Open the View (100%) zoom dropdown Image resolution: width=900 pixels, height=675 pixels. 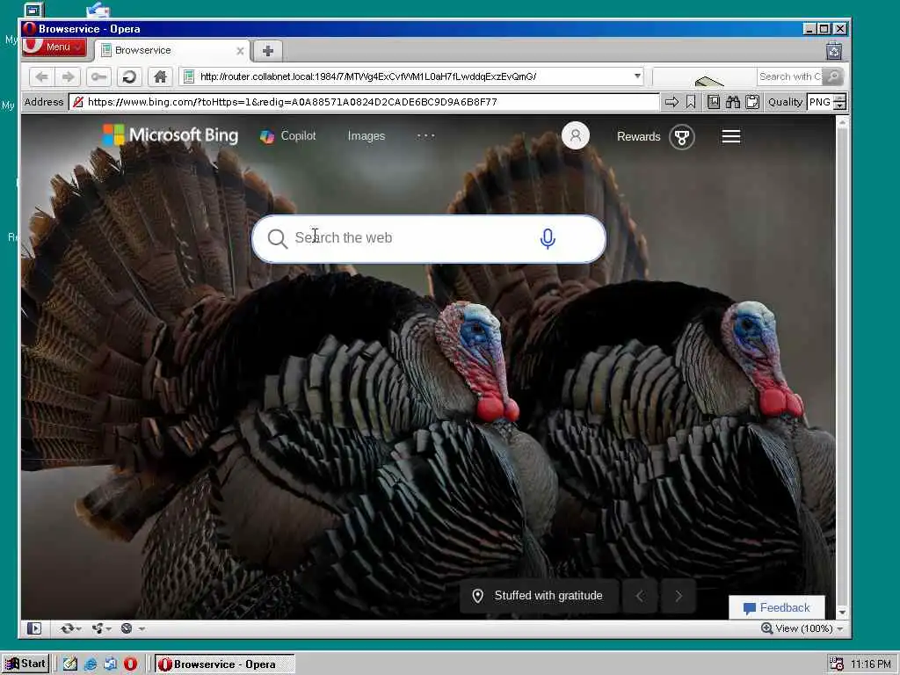coord(802,629)
